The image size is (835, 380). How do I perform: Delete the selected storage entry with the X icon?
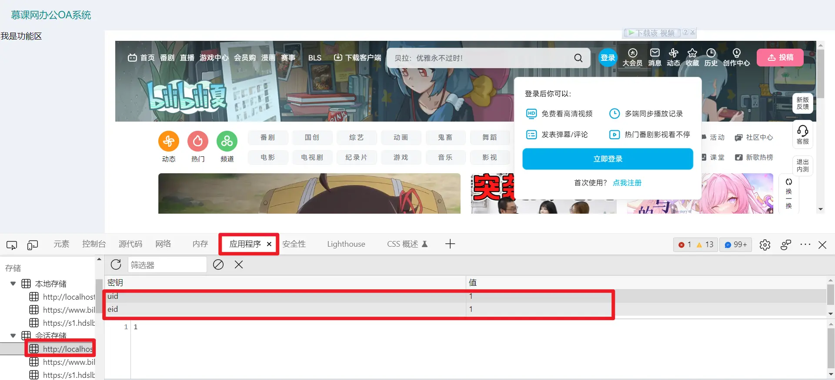point(239,264)
